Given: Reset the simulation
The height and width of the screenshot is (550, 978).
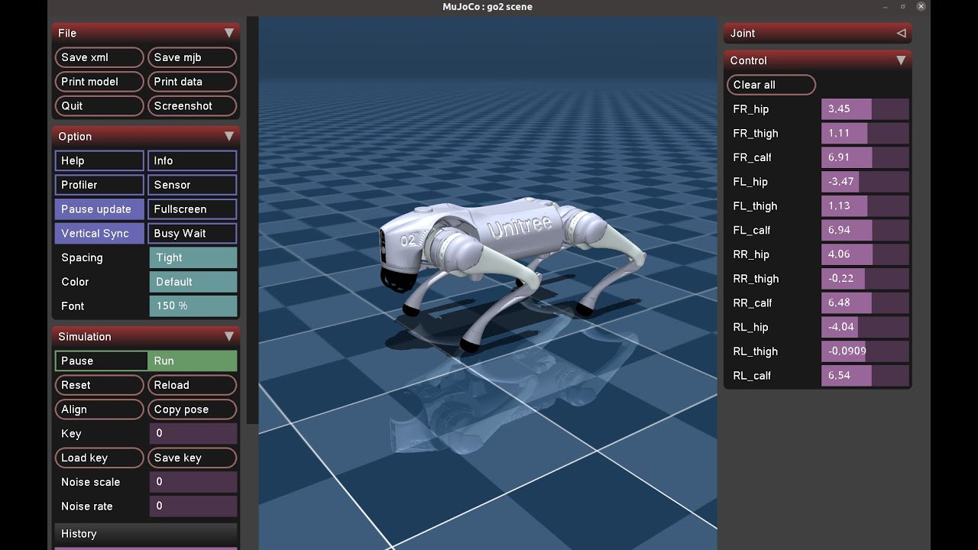Looking at the screenshot, I should [99, 385].
